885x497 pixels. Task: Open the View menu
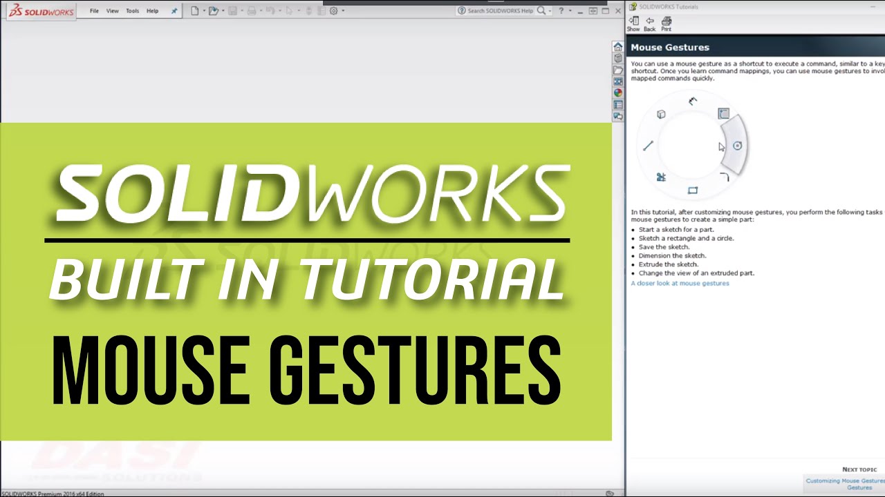112,11
